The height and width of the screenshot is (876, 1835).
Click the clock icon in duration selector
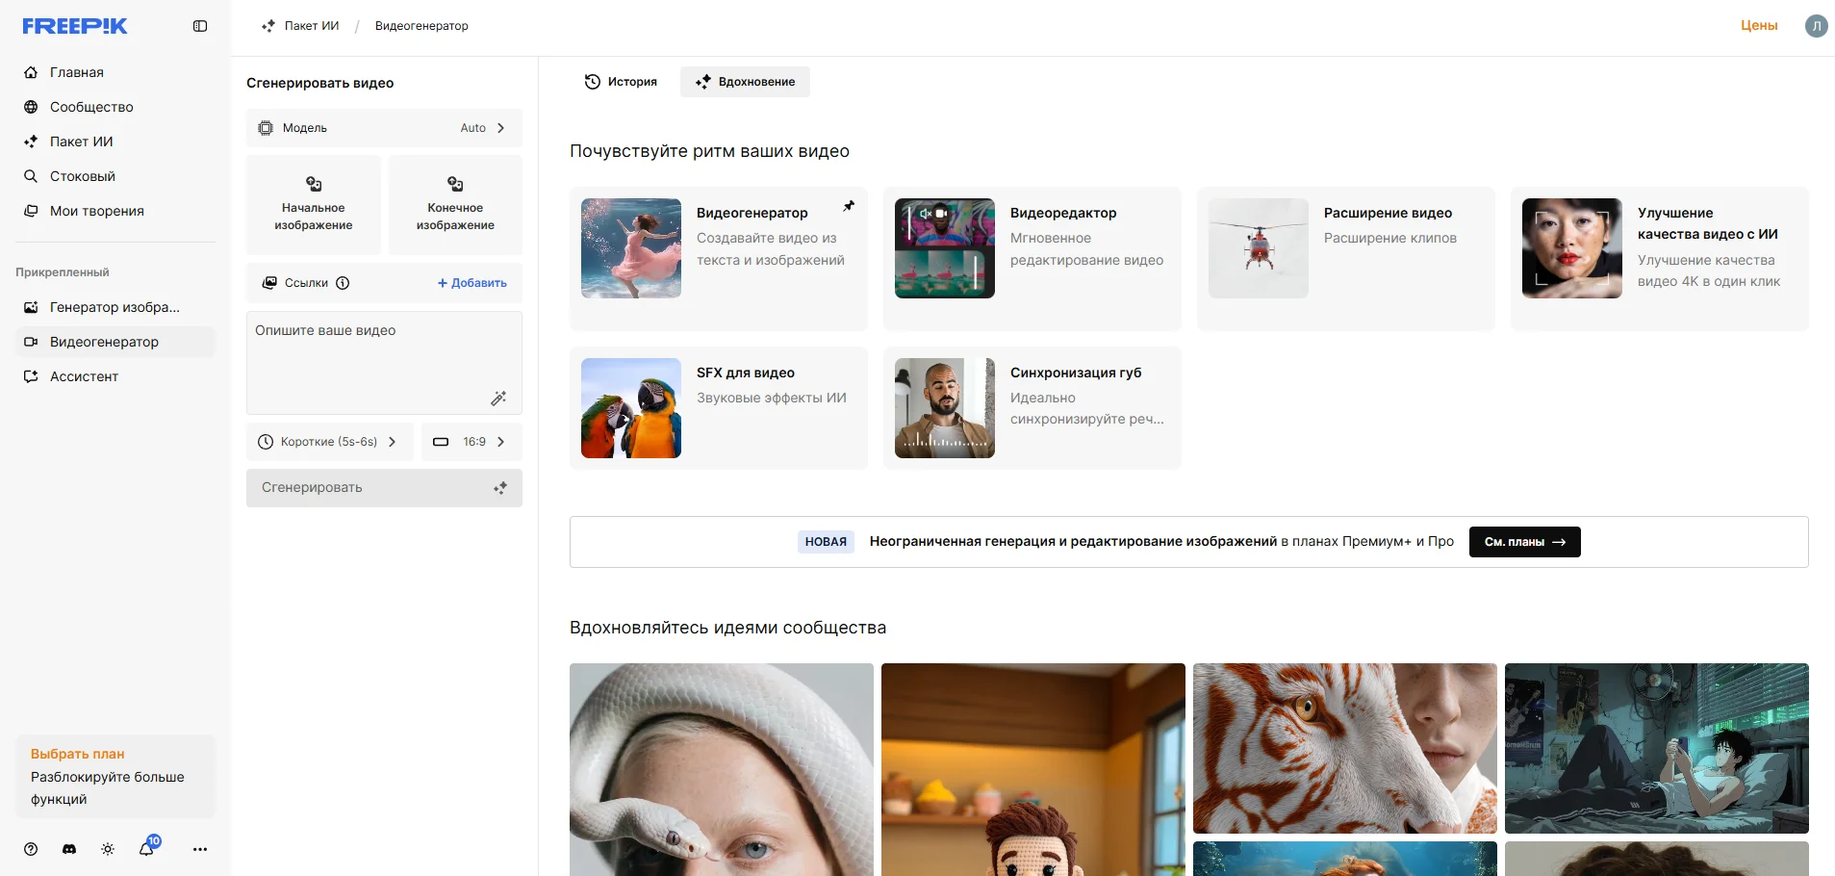[x=266, y=442]
